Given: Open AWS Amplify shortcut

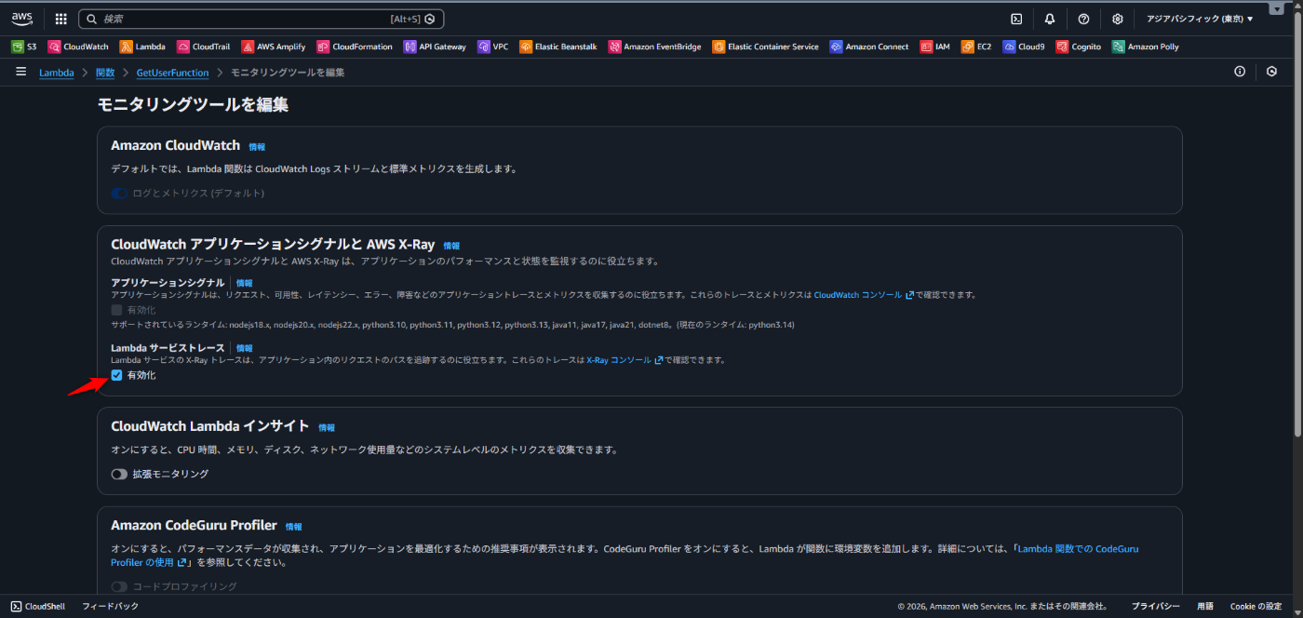Looking at the screenshot, I should tap(274, 47).
